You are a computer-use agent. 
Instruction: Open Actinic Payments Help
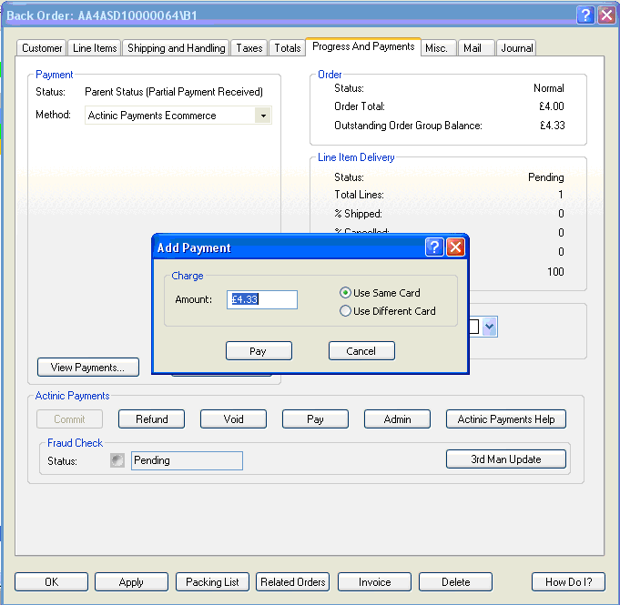pos(505,419)
